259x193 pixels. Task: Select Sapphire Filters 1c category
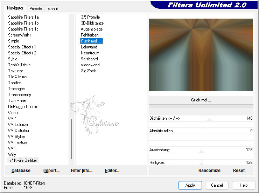point(23,29)
